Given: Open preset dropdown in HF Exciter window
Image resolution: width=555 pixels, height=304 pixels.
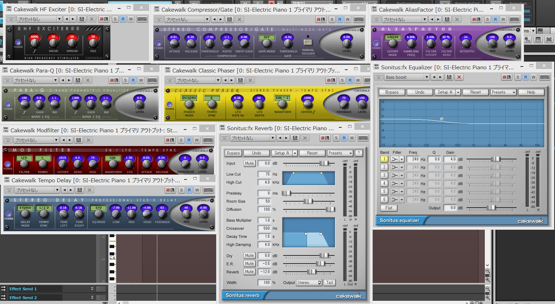Looking at the screenshot, I should click(x=60, y=19).
